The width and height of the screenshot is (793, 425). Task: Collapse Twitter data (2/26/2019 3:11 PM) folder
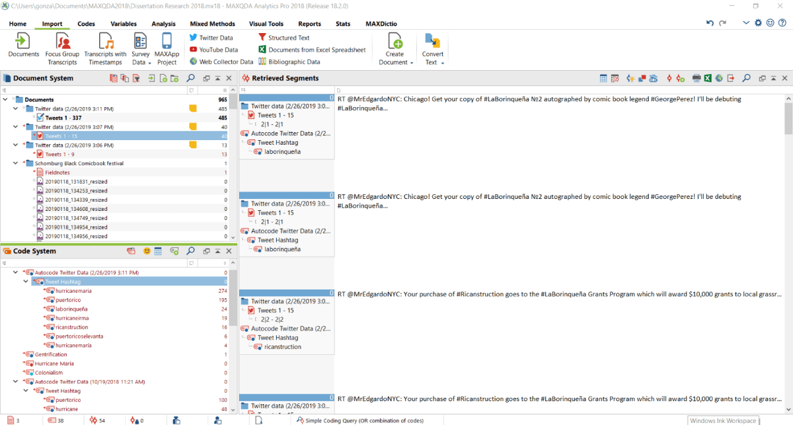point(16,108)
